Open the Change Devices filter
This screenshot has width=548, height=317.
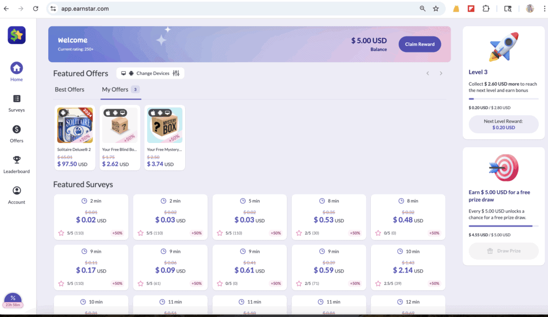tap(150, 73)
